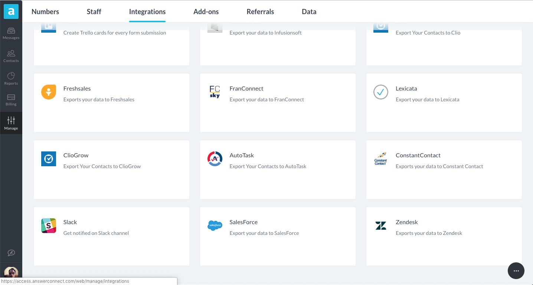Click 'Export your data to SalesForce' text
Image resolution: width=533 pixels, height=285 pixels.
point(264,233)
